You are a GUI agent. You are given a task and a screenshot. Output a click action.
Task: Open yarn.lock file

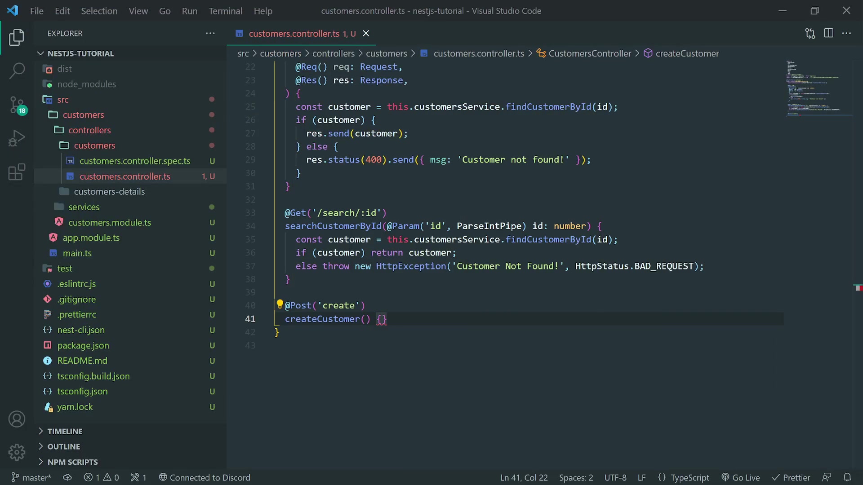[130, 407]
